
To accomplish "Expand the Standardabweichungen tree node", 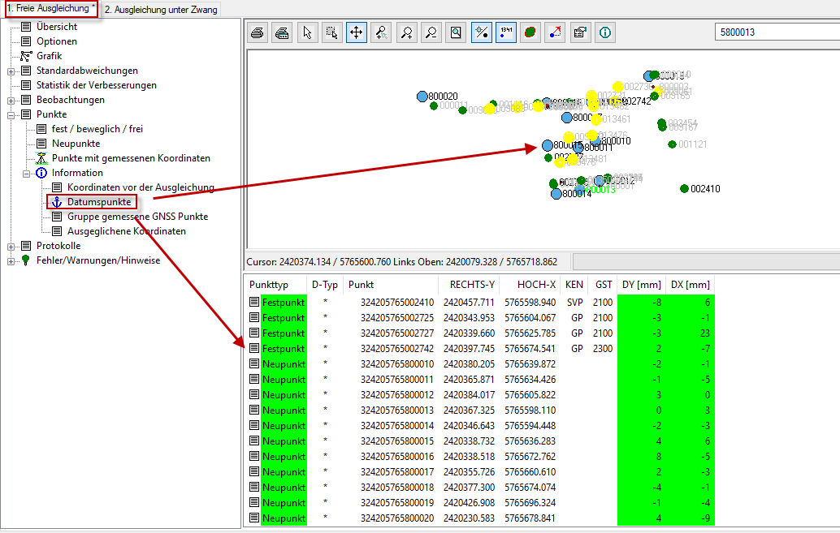I will pyautogui.click(x=11, y=71).
